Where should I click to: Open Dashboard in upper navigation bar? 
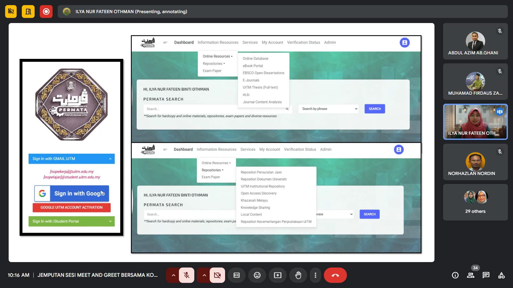pyautogui.click(x=184, y=43)
